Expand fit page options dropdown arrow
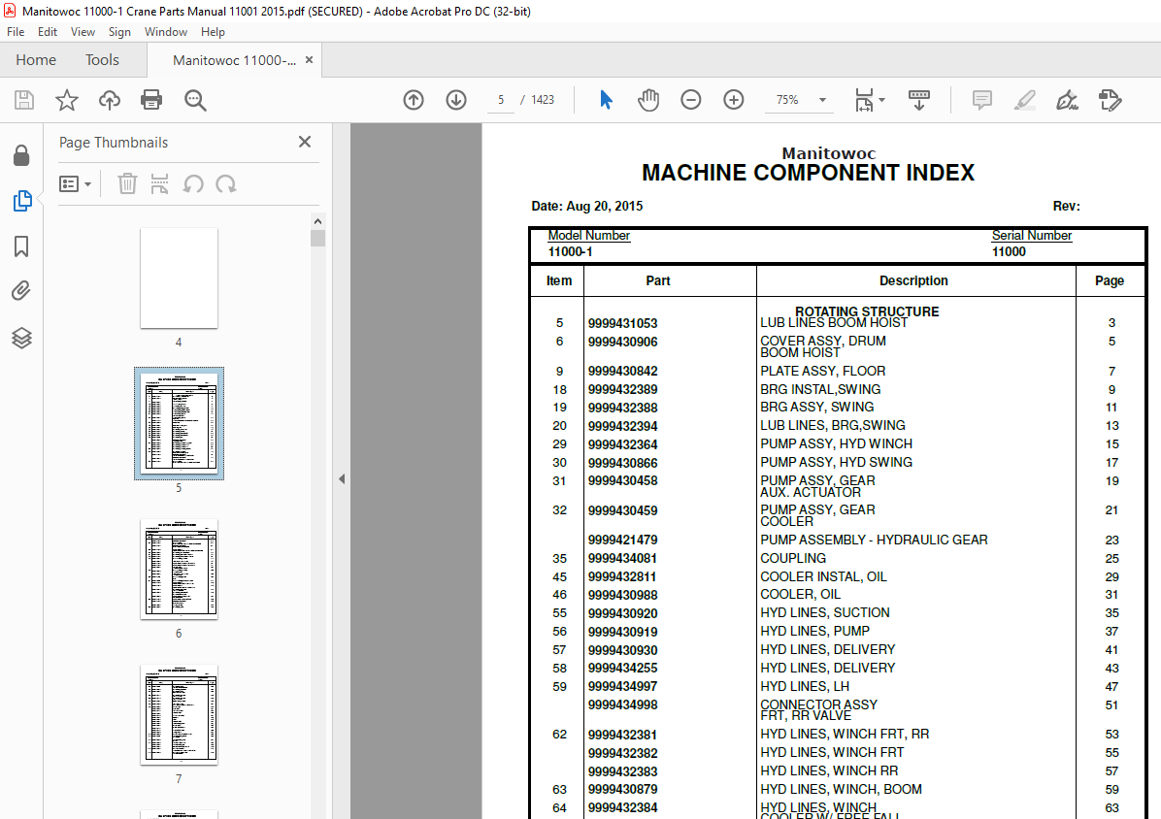This screenshot has height=819, width=1161. pos(881,100)
